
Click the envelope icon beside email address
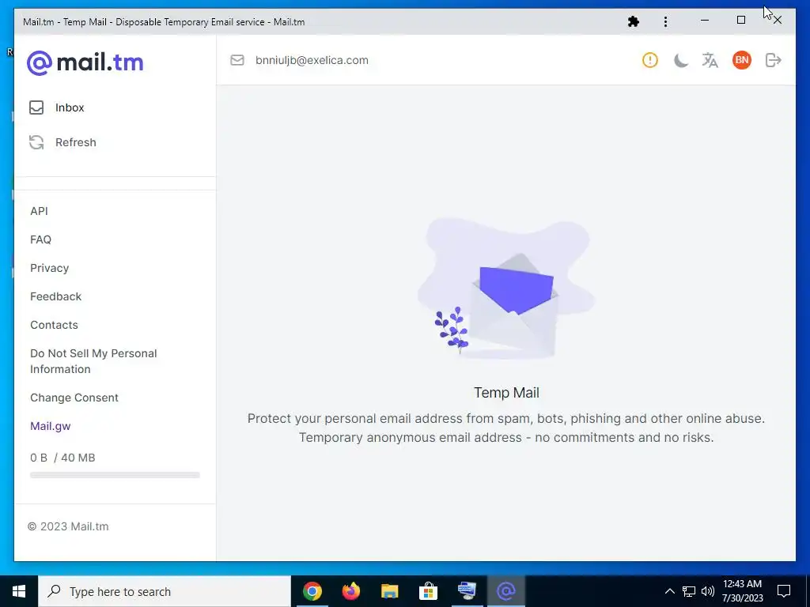[237, 60]
